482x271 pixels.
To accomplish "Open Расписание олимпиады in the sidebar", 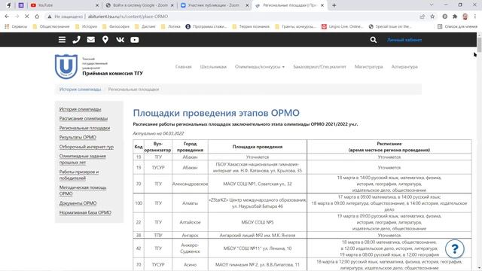I will pyautogui.click(x=84, y=118).
